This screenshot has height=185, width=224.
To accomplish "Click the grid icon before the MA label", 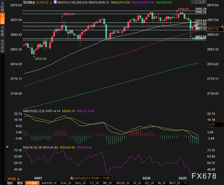I will coord(55,2).
